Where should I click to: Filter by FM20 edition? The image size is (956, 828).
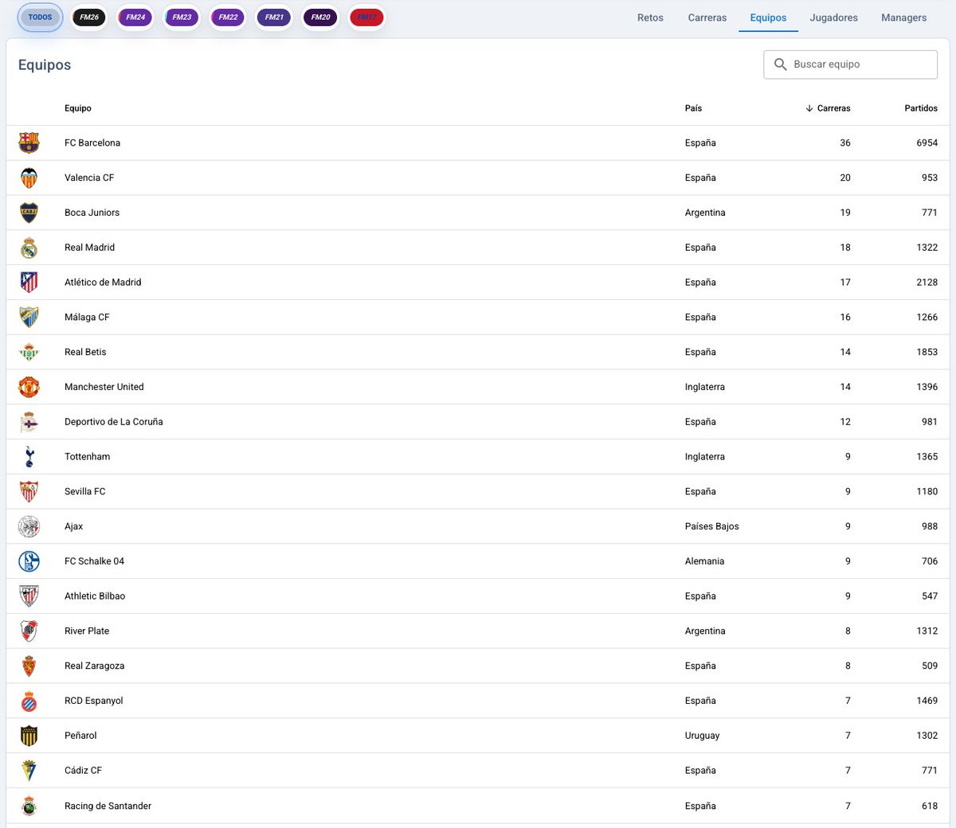(x=320, y=17)
